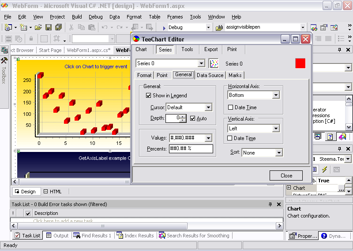This screenshot has width=353, height=251.
Task: Click the Save All toolbar icon
Action: coord(57,27)
